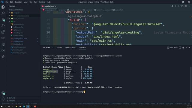Create a new terminal with plus icon
The image size is (192, 108).
175,48
